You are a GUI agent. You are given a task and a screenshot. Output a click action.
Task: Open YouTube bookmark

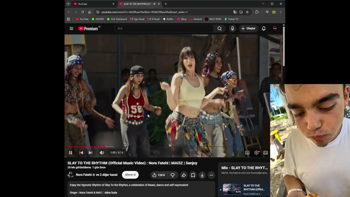click(82, 19)
